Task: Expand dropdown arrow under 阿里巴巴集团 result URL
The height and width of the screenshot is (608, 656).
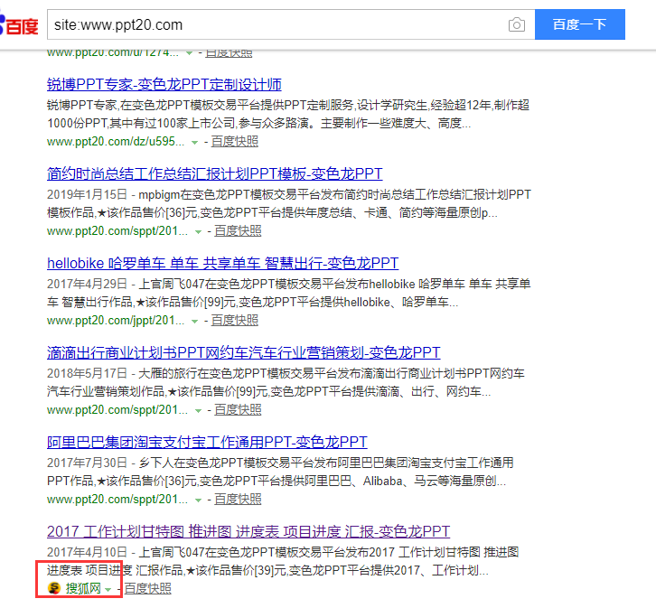Action: 198,500
